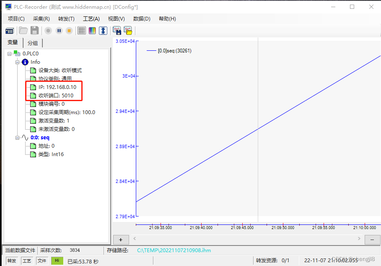The height and width of the screenshot is (266, 381).
Task: Collapse the Info tree node
Action: (x=17, y=62)
